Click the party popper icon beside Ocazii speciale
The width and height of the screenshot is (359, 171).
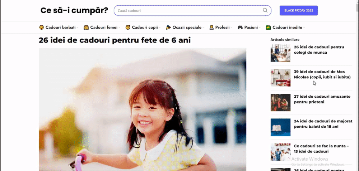click(168, 27)
